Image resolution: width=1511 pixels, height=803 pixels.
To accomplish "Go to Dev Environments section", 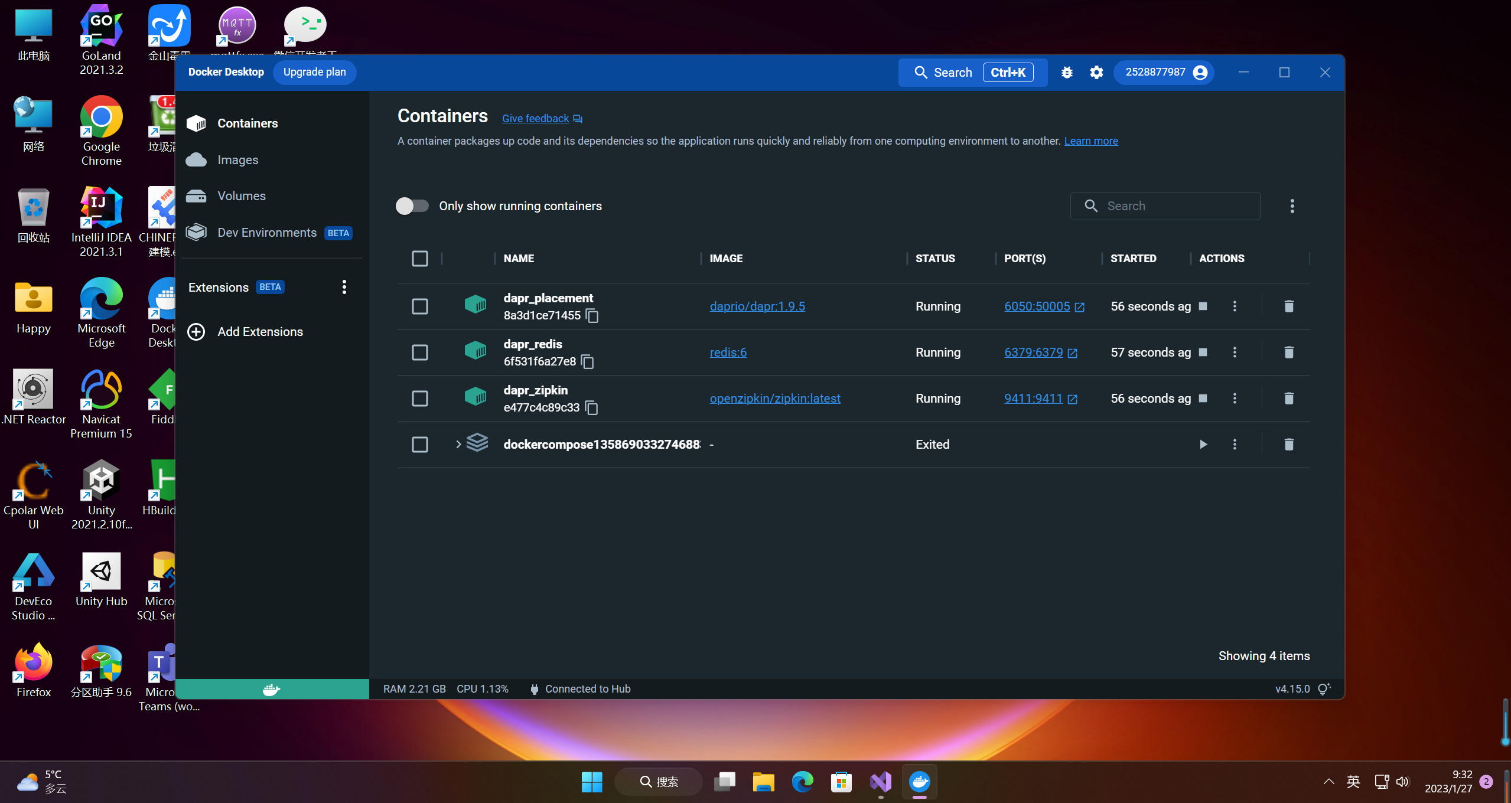I will [272, 233].
